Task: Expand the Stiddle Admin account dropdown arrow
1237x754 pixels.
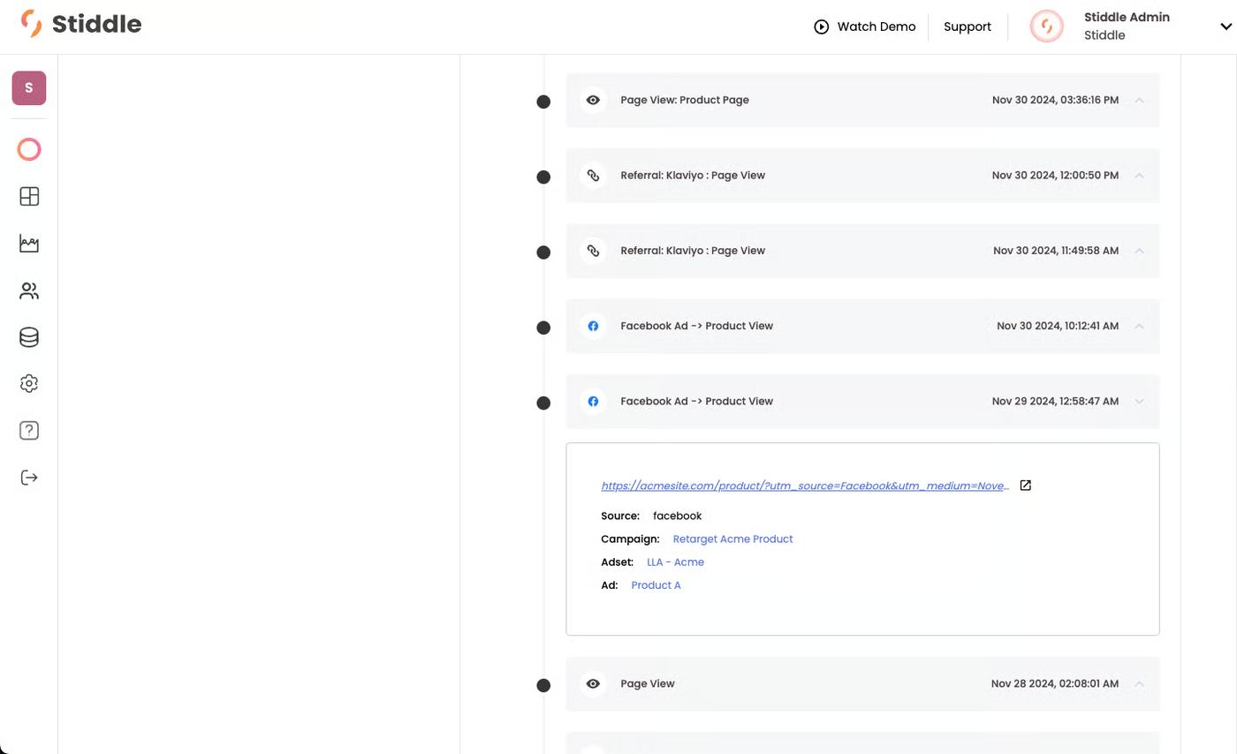Action: pyautogui.click(x=1226, y=26)
